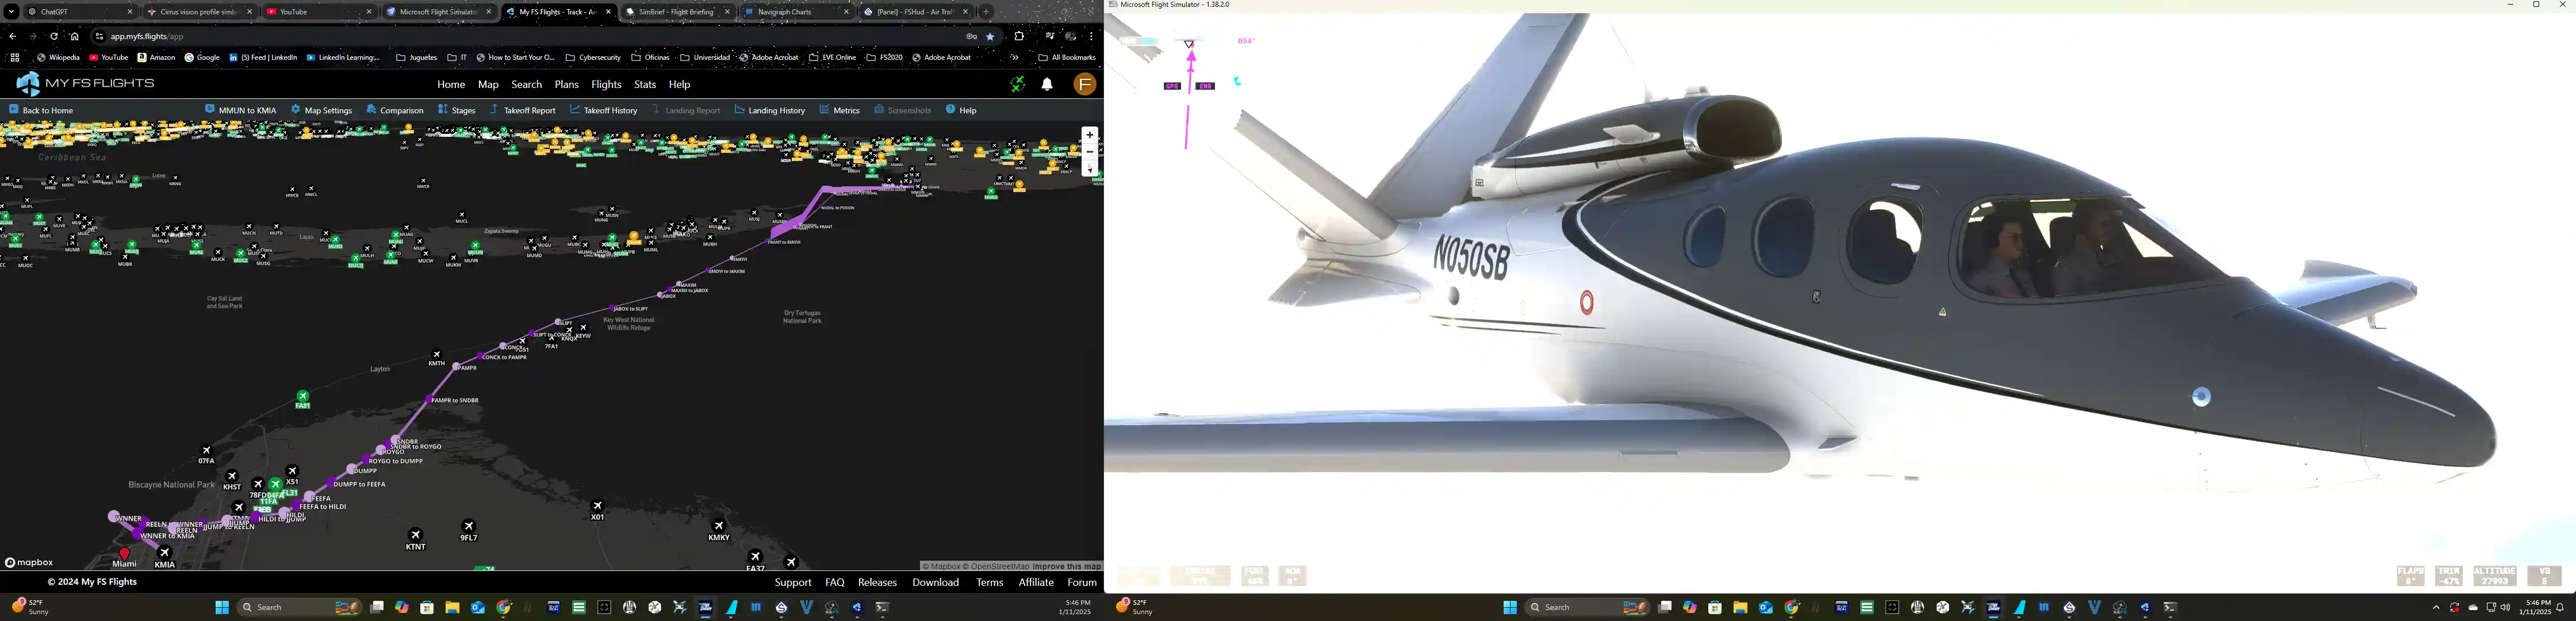2576x621 pixels.
Task: Open the Metrics panel
Action: [840, 110]
